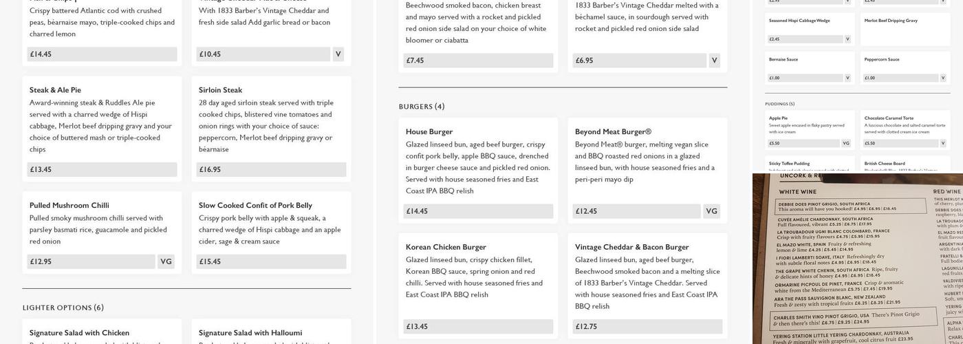Click the Puddings (5) section heading
The width and height of the screenshot is (963, 344).
coord(779,104)
